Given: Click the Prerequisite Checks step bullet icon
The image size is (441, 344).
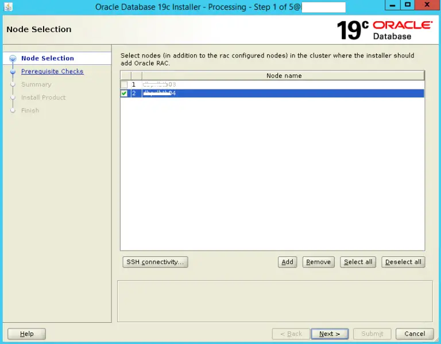Looking at the screenshot, I should pos(13,72).
